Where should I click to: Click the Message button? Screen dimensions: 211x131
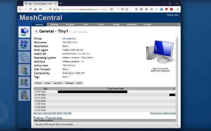[x=69, y=83]
